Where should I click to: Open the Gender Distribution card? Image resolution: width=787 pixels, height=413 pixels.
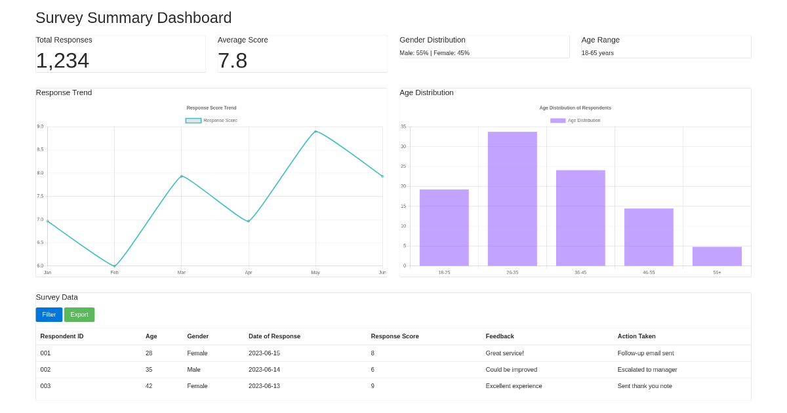coord(484,46)
